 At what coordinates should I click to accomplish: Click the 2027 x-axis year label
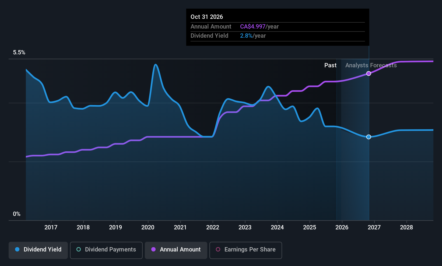pyautogui.click(x=374, y=227)
